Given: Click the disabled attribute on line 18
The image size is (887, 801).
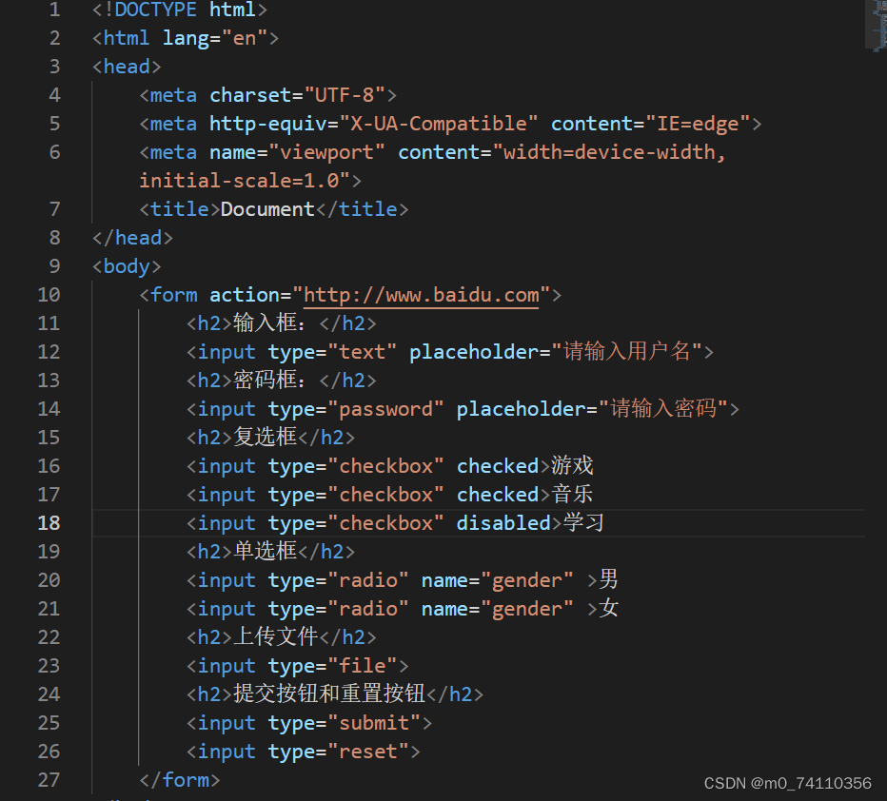Looking at the screenshot, I should coord(503,523).
